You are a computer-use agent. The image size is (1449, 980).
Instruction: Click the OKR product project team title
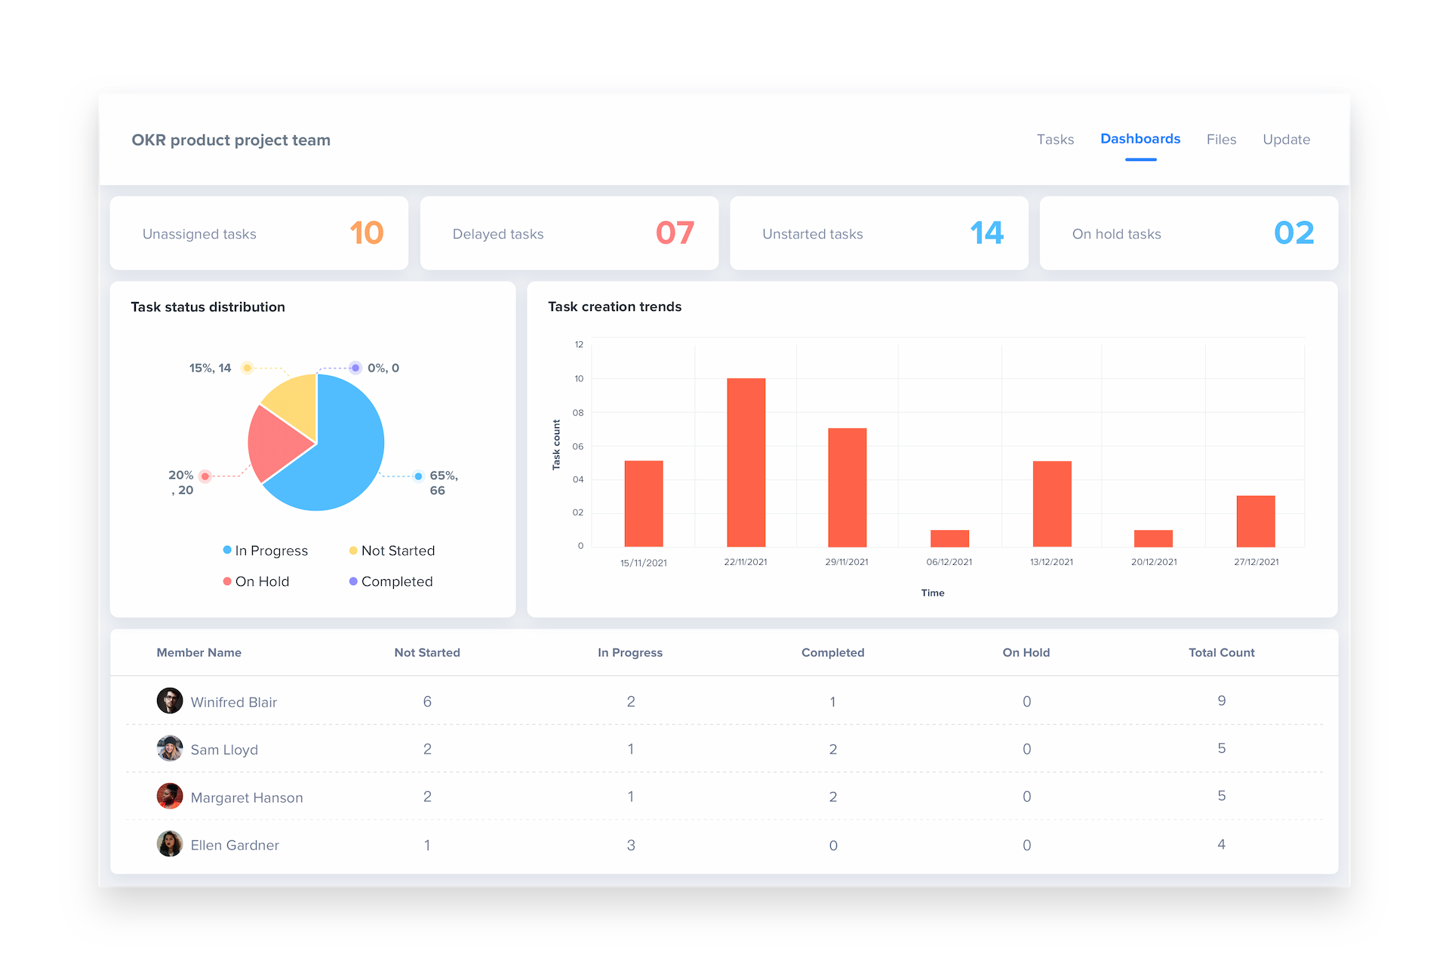click(231, 140)
